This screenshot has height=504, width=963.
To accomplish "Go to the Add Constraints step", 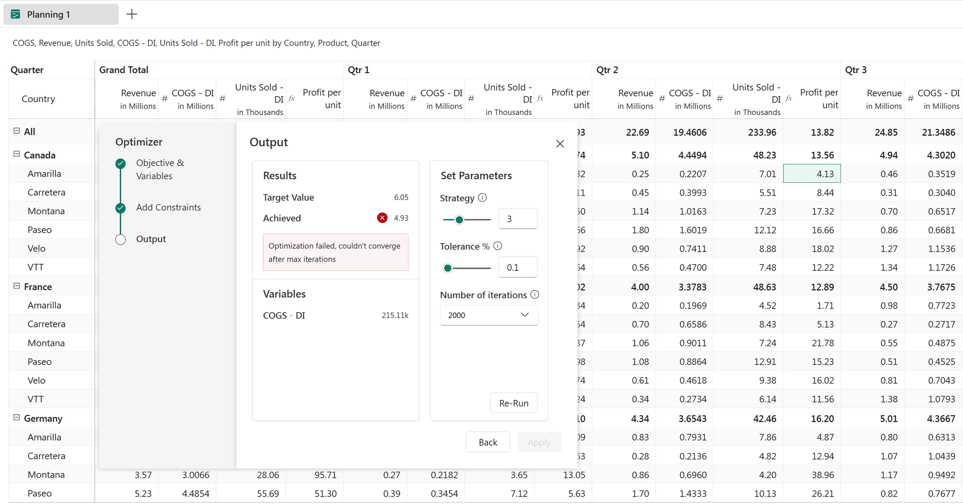I will tap(168, 207).
